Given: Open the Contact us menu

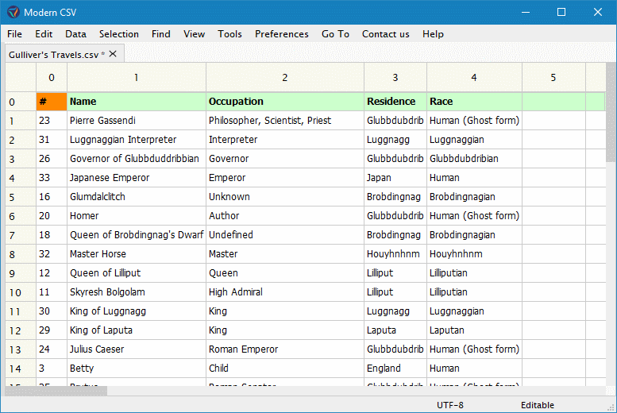Looking at the screenshot, I should coord(386,34).
